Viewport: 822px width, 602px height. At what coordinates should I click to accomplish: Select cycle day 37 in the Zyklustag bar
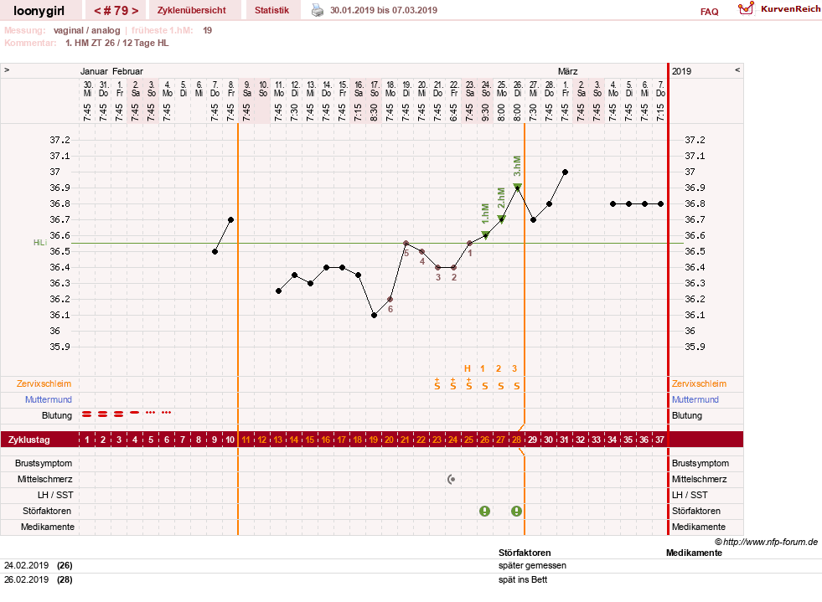pos(659,440)
